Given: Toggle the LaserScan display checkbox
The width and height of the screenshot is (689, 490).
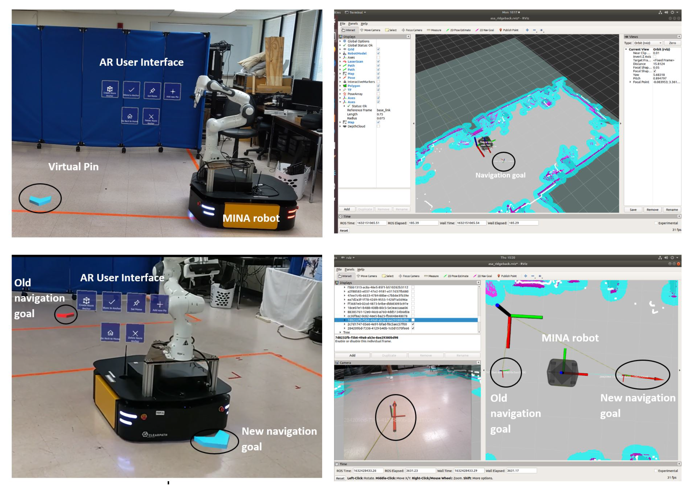Looking at the screenshot, I should pyautogui.click(x=378, y=62).
